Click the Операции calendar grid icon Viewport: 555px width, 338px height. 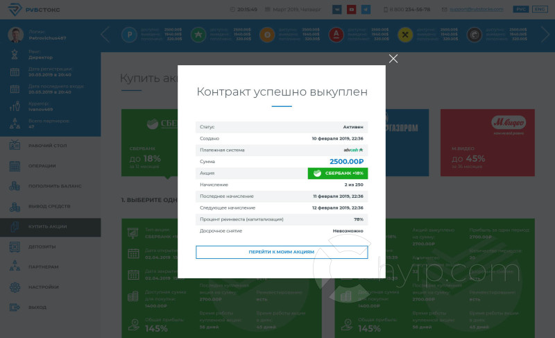[15, 166]
